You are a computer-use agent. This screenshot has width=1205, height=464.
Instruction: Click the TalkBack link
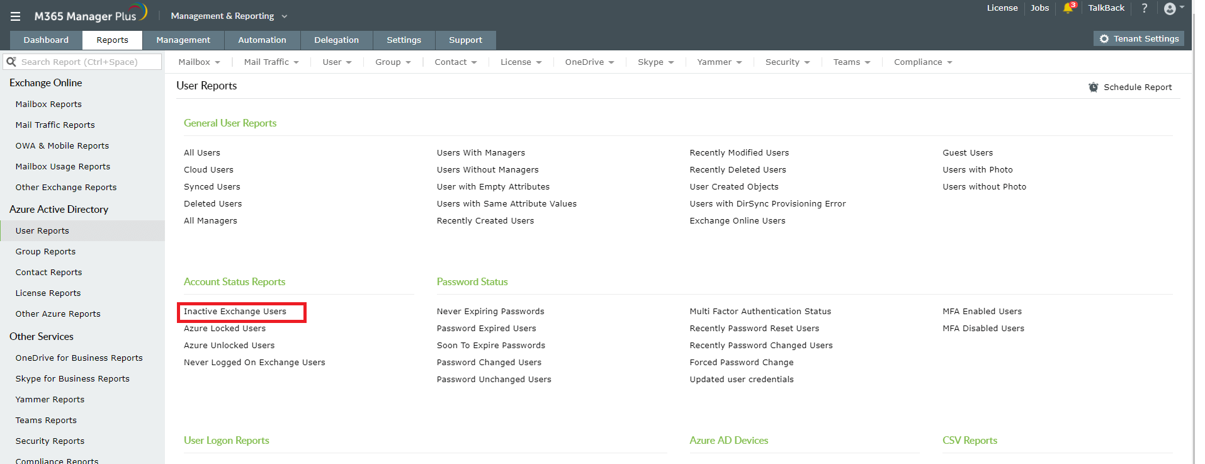pyautogui.click(x=1106, y=8)
